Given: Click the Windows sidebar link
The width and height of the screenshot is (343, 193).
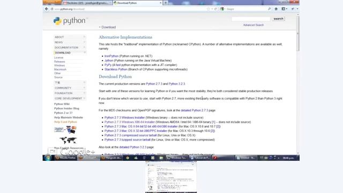Looking at the screenshot, I should point(59,65).
